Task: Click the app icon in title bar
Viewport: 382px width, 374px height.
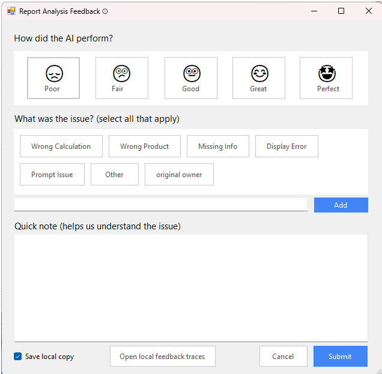Action: (11, 11)
